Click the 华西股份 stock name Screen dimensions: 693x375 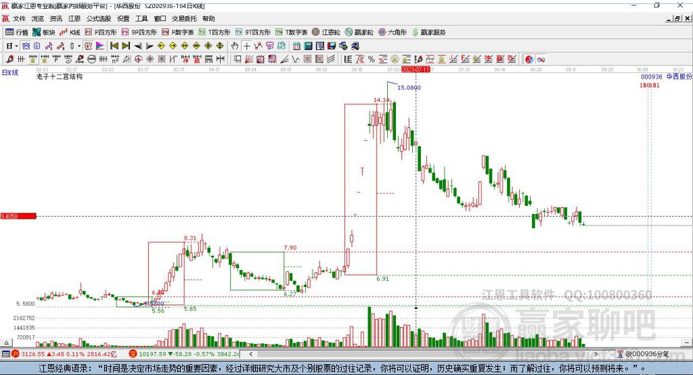pos(679,77)
